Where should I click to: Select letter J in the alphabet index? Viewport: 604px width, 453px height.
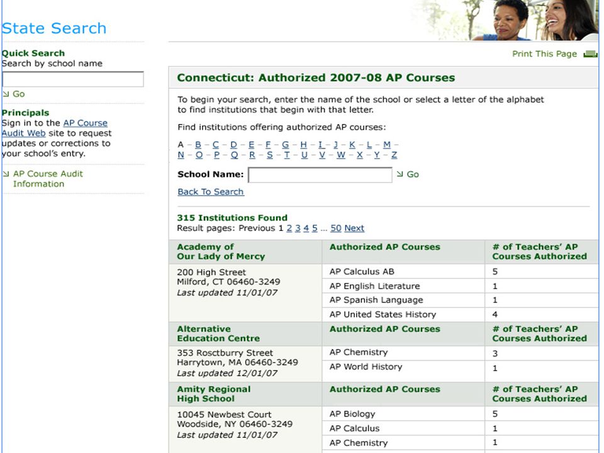tap(335, 145)
